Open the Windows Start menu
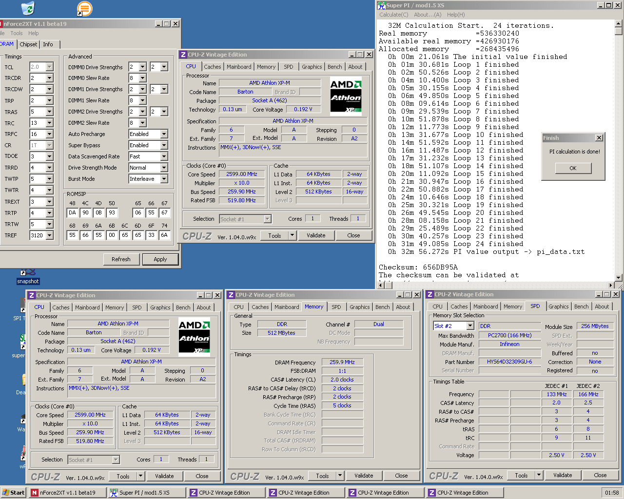The image size is (624, 499). [13, 493]
